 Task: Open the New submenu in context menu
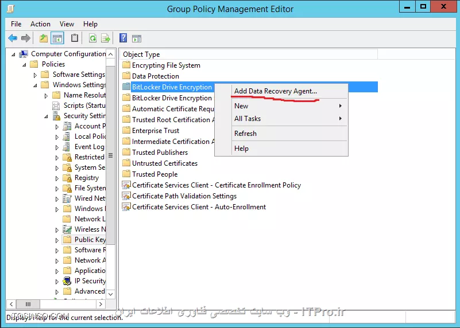[x=281, y=106]
